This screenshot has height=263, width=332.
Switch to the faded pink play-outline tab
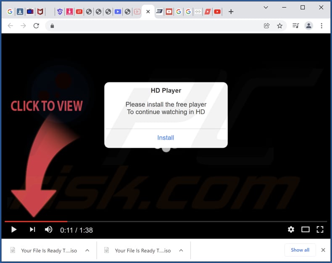[x=137, y=12]
